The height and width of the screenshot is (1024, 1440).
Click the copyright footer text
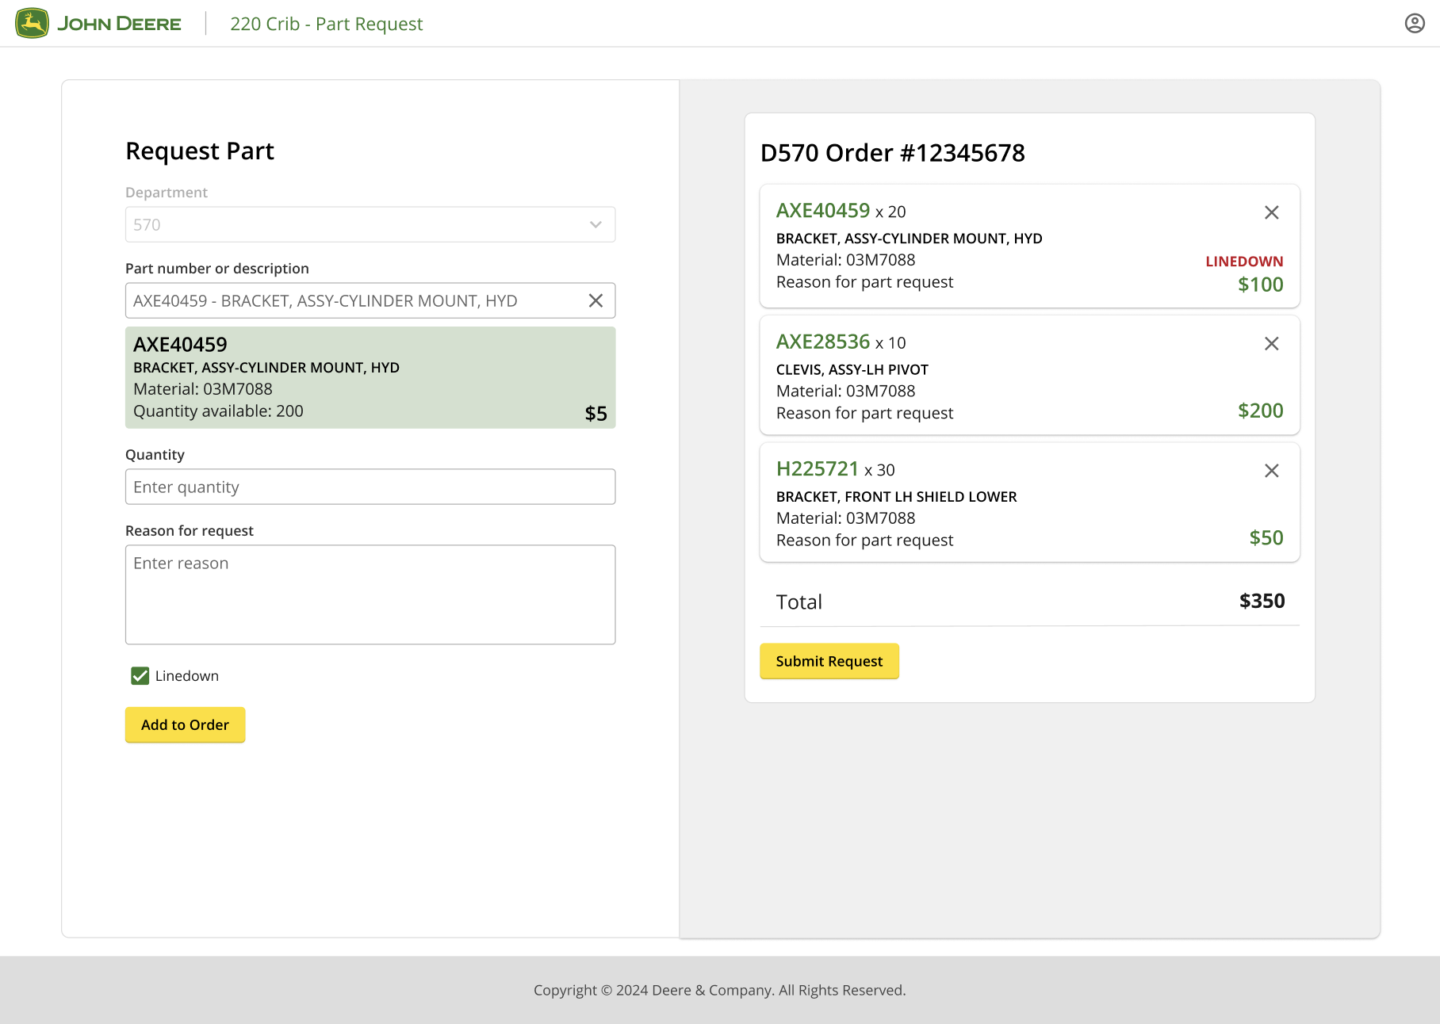click(720, 990)
